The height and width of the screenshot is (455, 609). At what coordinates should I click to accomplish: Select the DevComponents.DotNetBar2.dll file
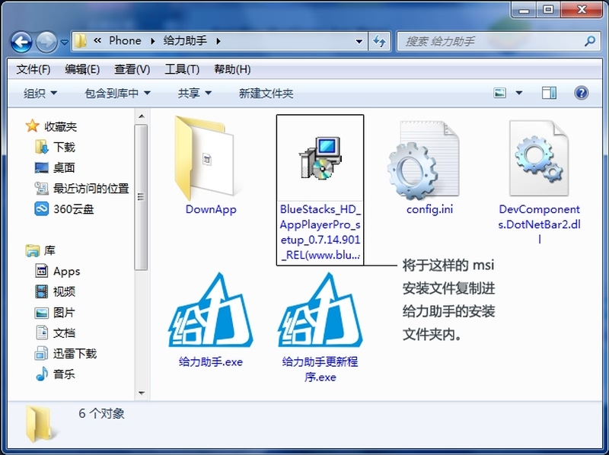(539, 158)
